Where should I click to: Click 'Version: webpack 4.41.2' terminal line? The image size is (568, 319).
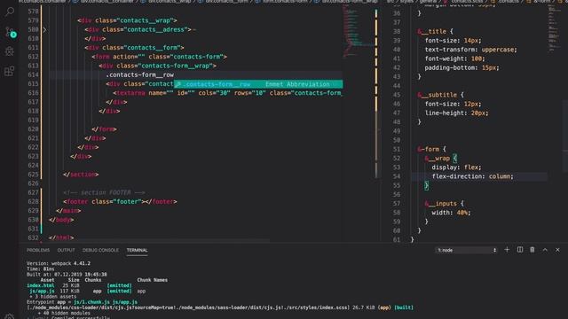tap(59, 263)
